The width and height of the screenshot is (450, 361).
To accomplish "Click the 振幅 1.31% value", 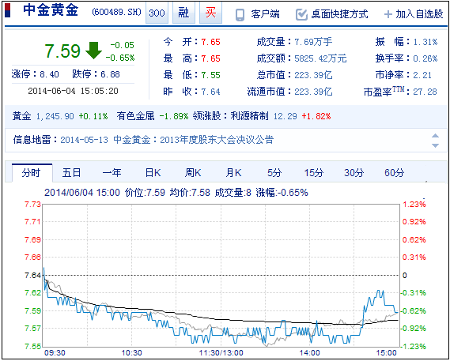I will (425, 42).
